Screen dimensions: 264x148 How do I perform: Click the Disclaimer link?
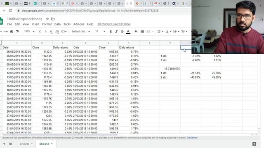[x=192, y=138]
